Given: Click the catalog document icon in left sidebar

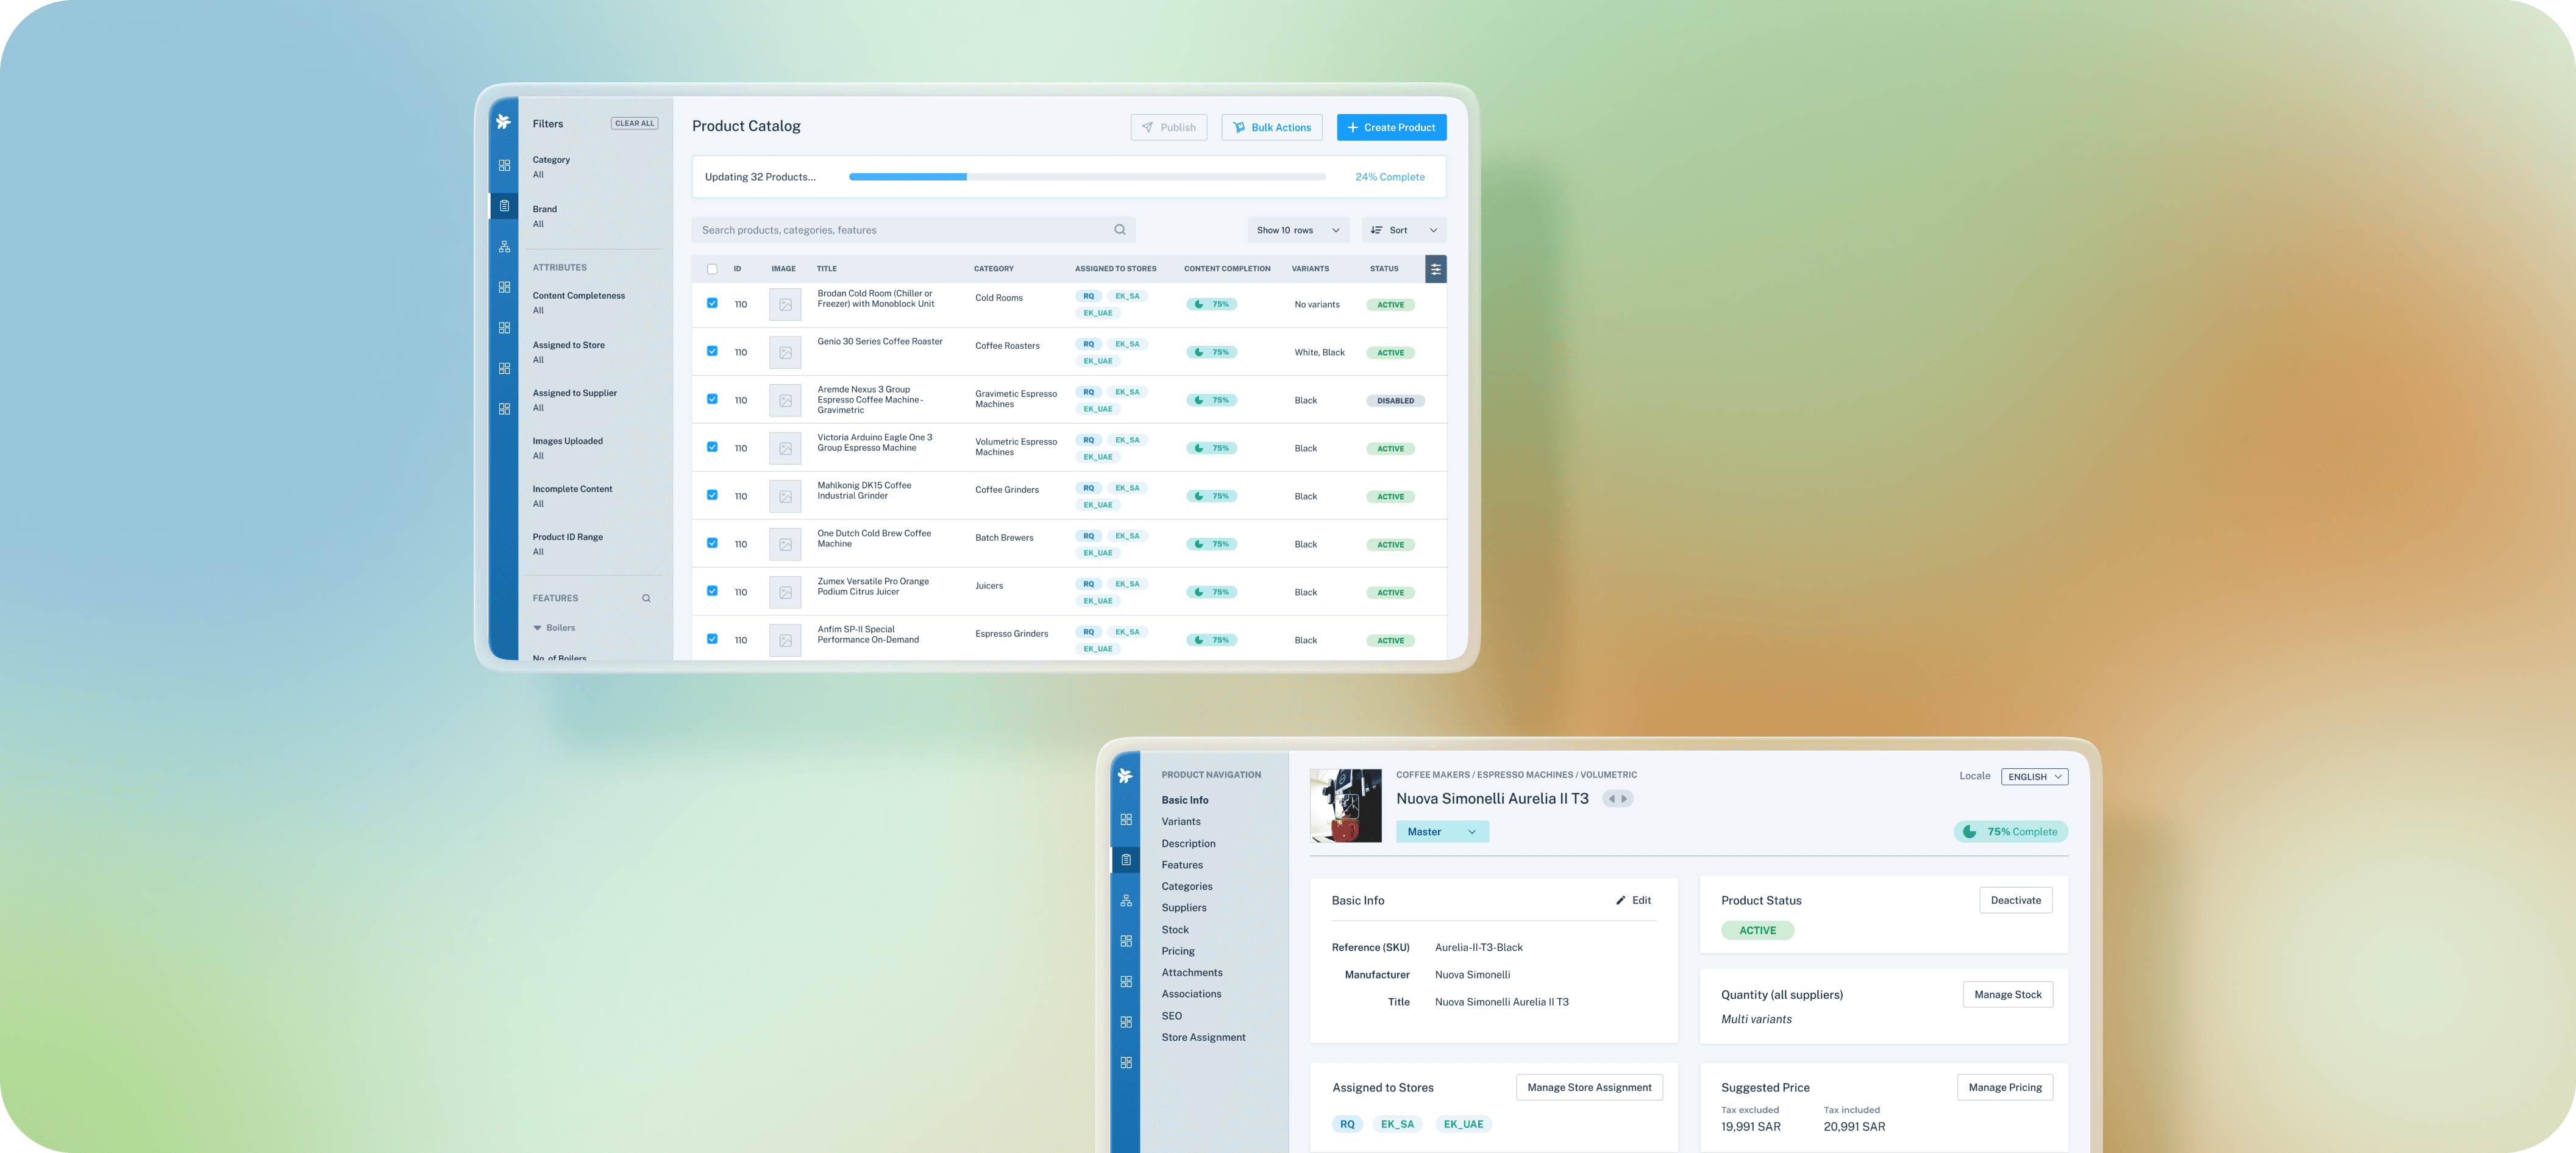Looking at the screenshot, I should [x=504, y=206].
